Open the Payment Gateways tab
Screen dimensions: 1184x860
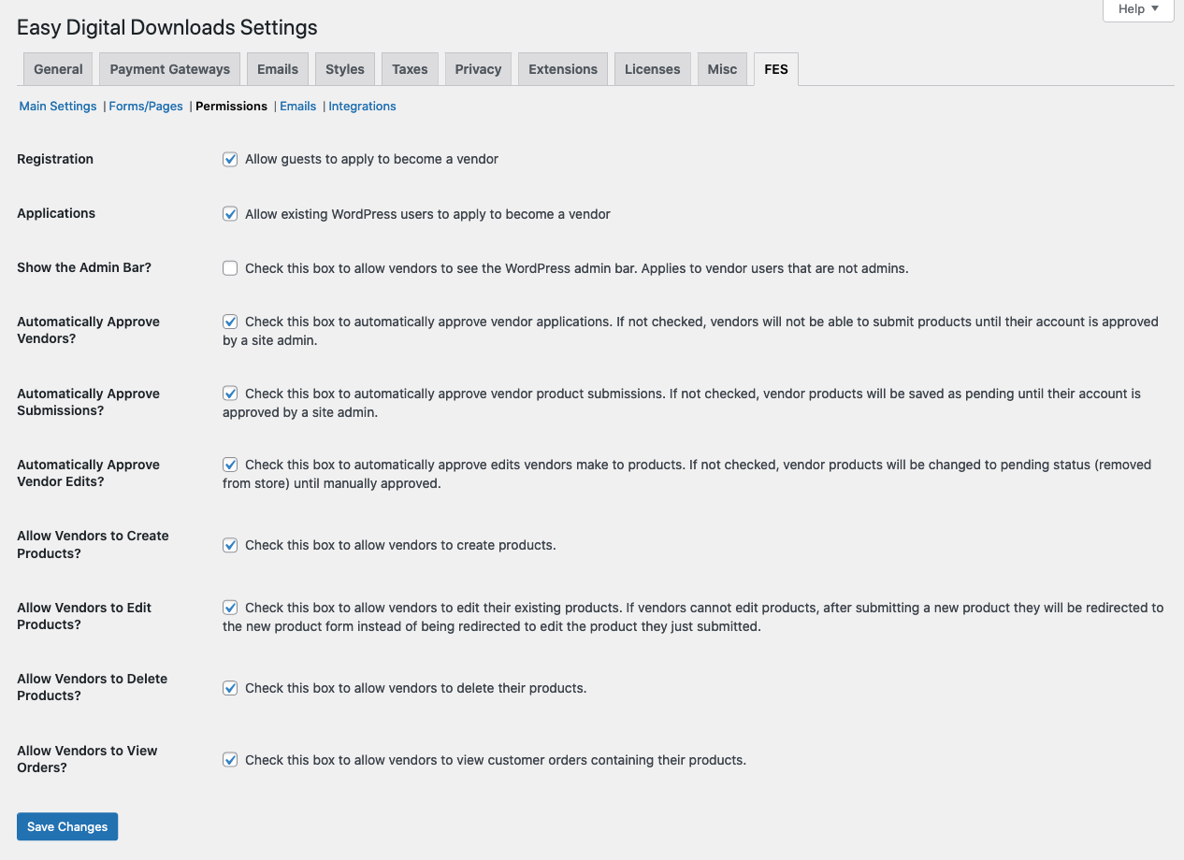[x=169, y=69]
